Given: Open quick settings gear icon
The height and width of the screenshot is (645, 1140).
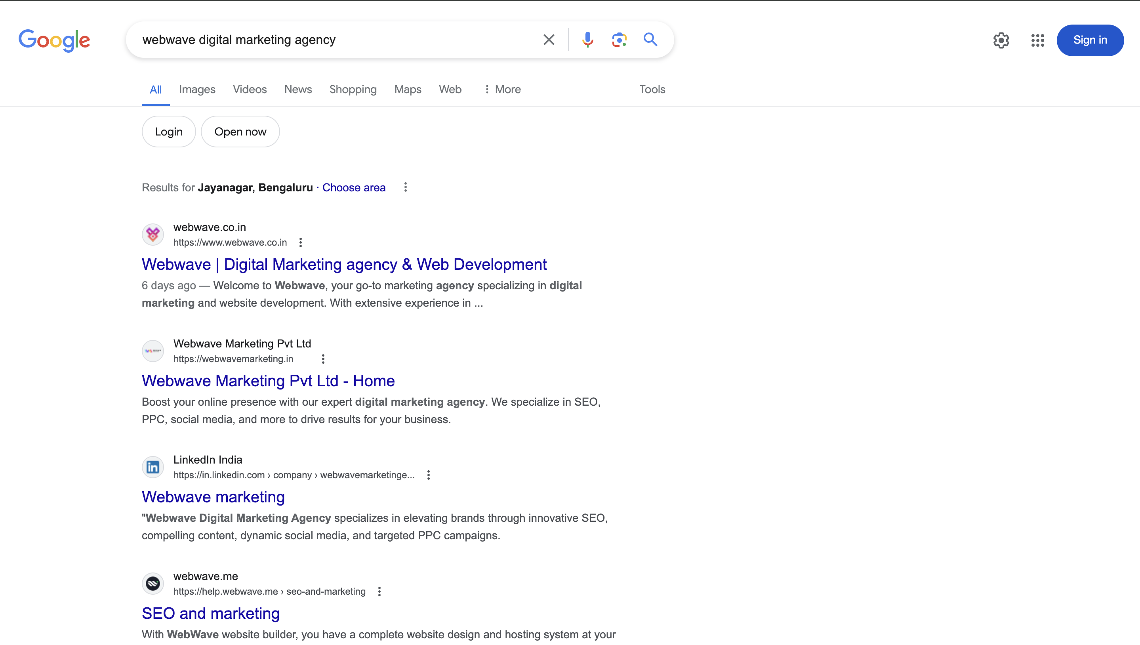Looking at the screenshot, I should pos(1001,40).
